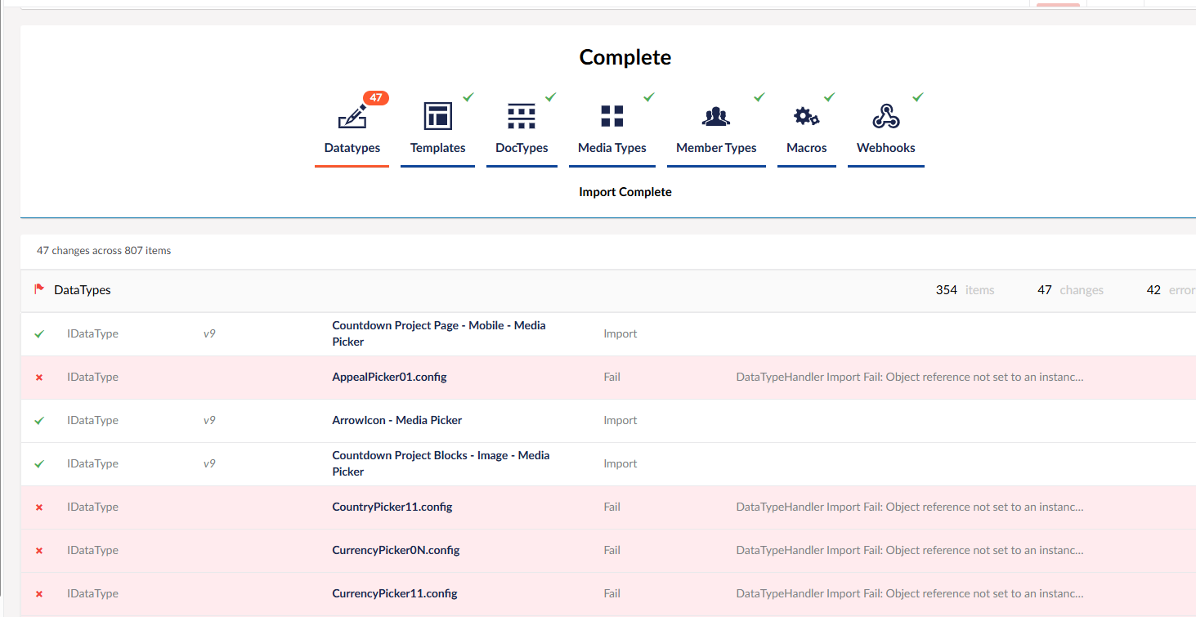
Task: Click the 47 changes badge on Datatypes
Action: click(x=375, y=98)
